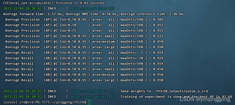Click the COCOeval_opt.accumulate() finished line

(55, 3)
